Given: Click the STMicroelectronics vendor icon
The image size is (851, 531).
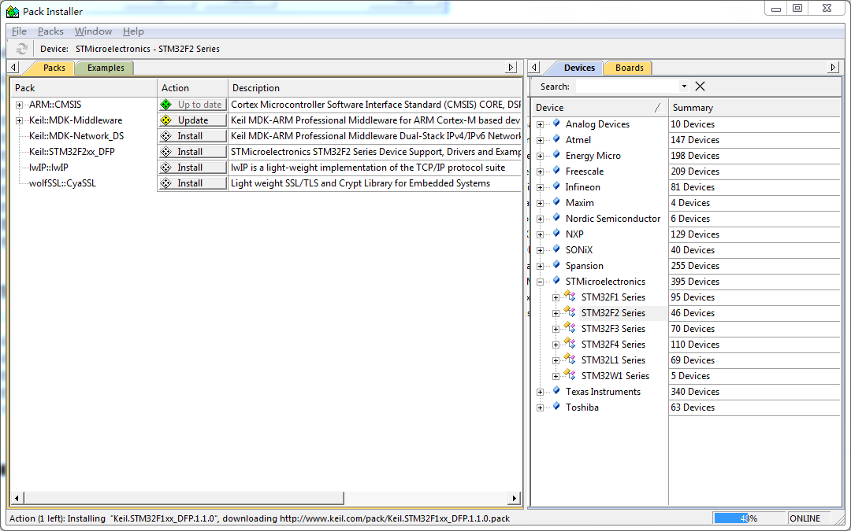Looking at the screenshot, I should click(x=556, y=281).
